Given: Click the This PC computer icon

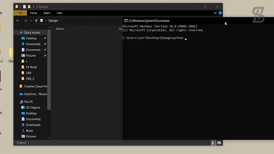Looking at the screenshot, I should pos(21,102).
